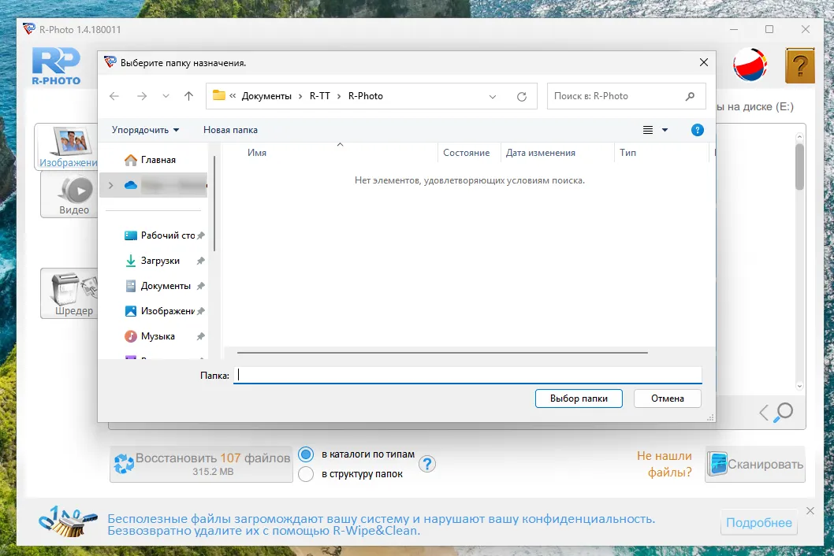The height and width of the screenshot is (556, 834).
Task: Click the Папка text input field
Action: tap(467, 376)
